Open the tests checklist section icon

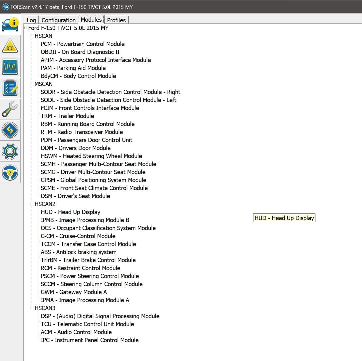(x=10, y=88)
